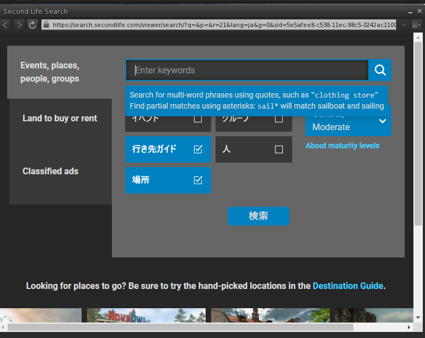Uncheck the 場所 checkbox

click(198, 180)
